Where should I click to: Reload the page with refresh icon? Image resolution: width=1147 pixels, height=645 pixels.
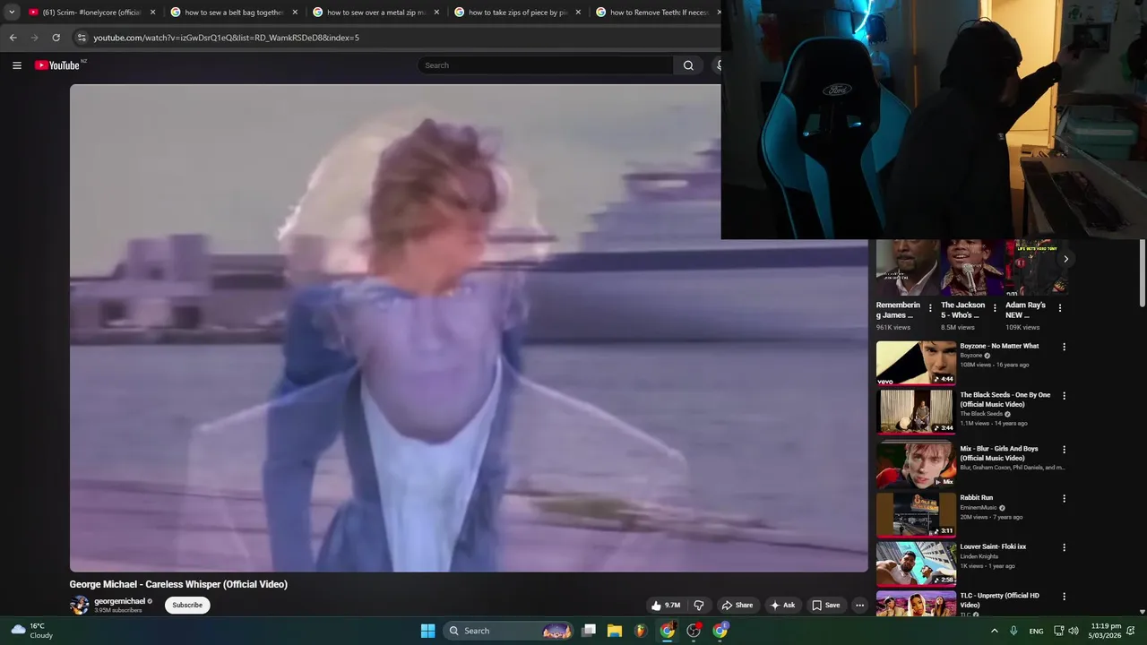pyautogui.click(x=56, y=38)
